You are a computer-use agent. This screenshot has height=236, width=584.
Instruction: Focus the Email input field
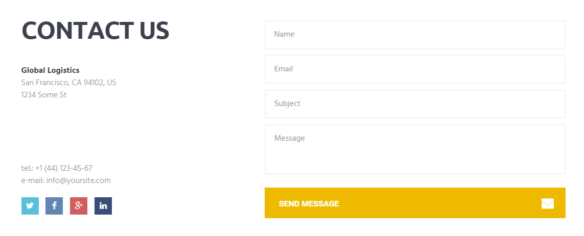coord(415,69)
